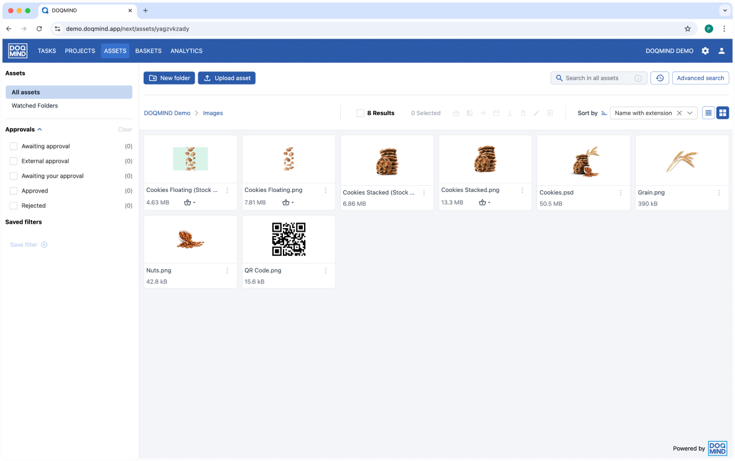Open the browser tab list chevron
Image resolution: width=735 pixels, height=461 pixels.
point(724,11)
